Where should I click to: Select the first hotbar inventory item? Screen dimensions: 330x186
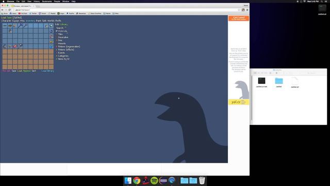tap(5, 26)
